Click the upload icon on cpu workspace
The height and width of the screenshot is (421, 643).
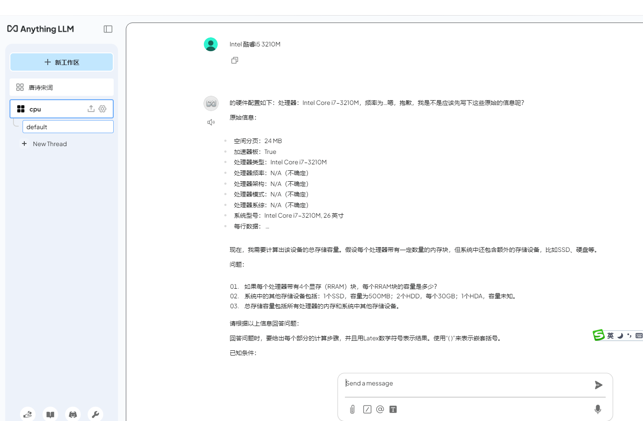[x=91, y=109]
